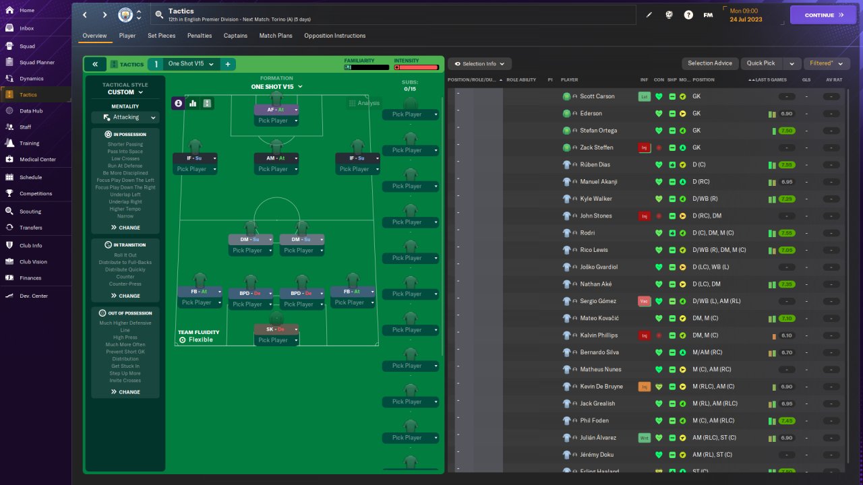
Task: Click the Selection Advice button
Action: pos(709,63)
